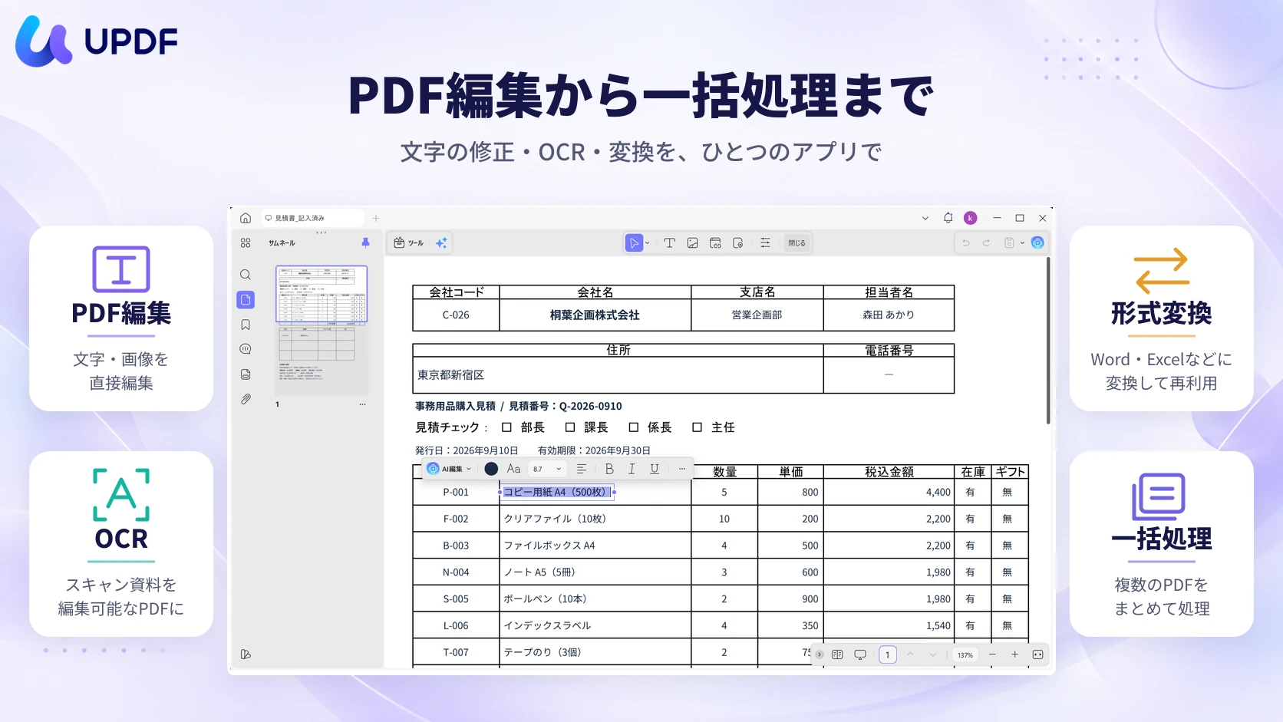Image resolution: width=1283 pixels, height=722 pixels.
Task: Go to the previous page arrow
Action: [x=910, y=654]
